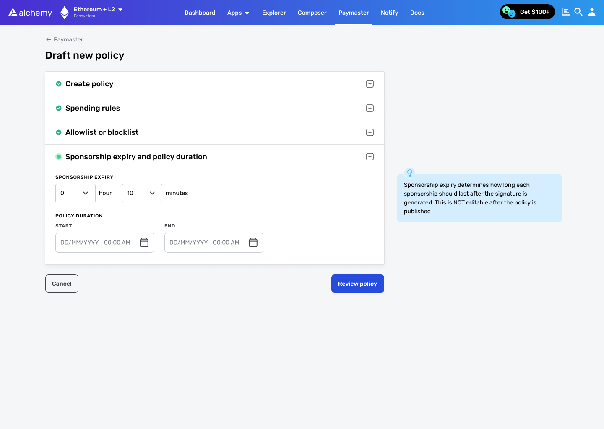
Task: Go to the Explorer tab
Action: click(x=274, y=13)
